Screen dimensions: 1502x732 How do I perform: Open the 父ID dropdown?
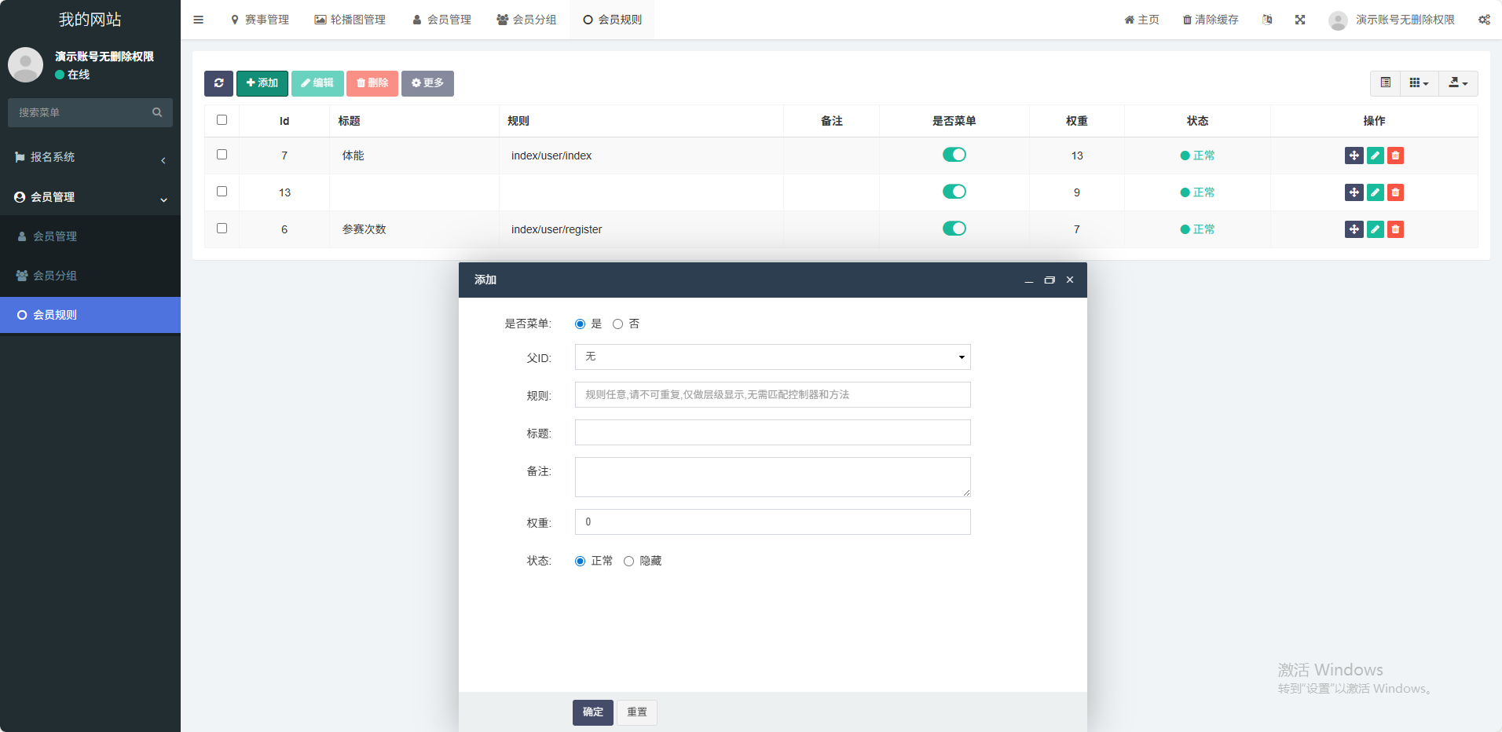tap(772, 357)
